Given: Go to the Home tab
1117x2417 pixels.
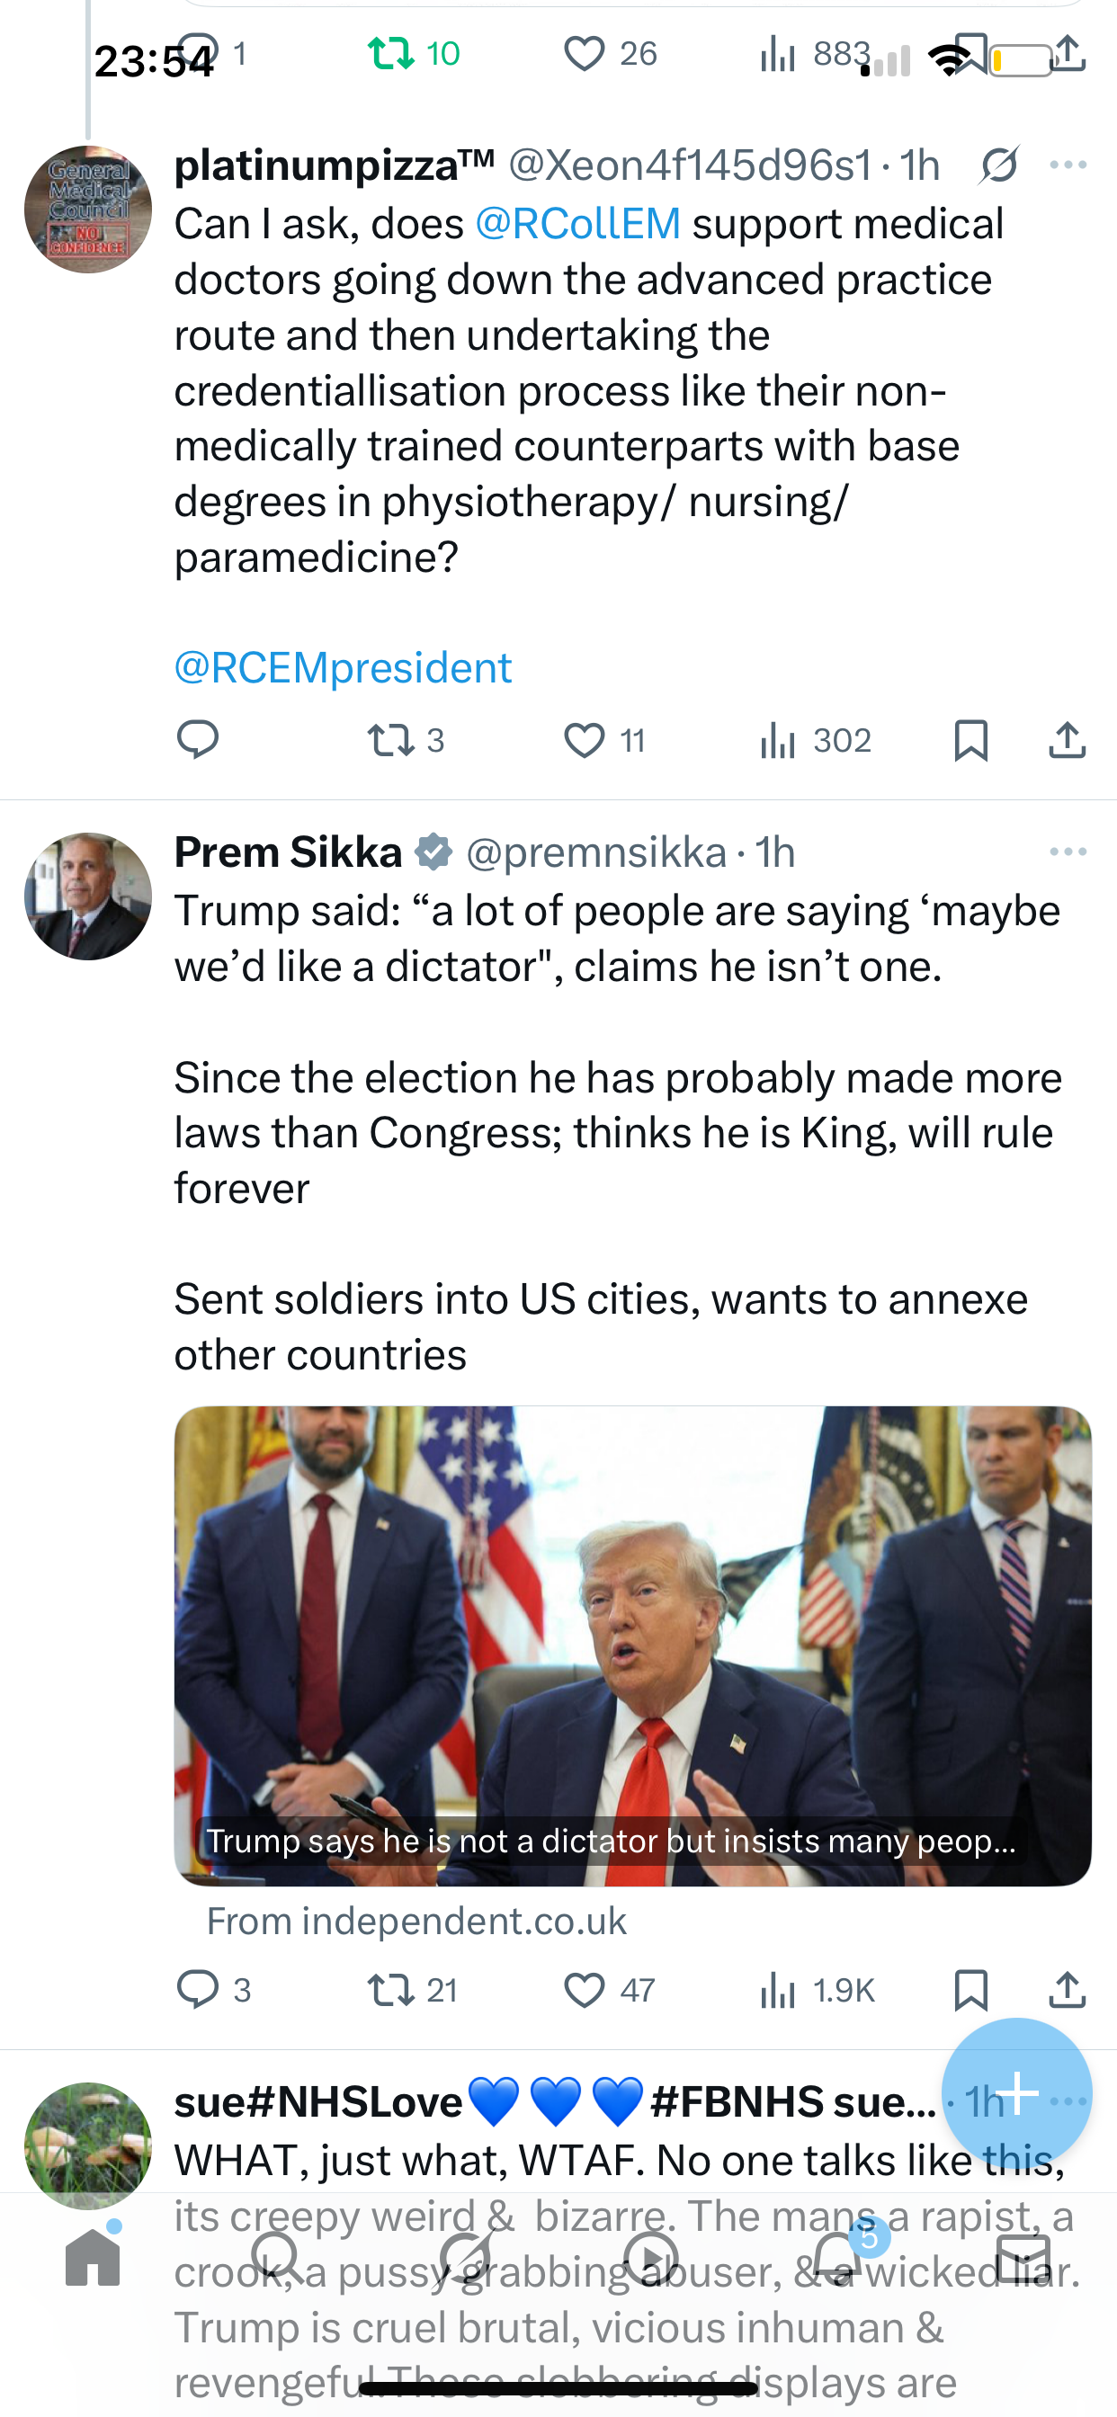Looking at the screenshot, I should pyautogui.click(x=93, y=2258).
